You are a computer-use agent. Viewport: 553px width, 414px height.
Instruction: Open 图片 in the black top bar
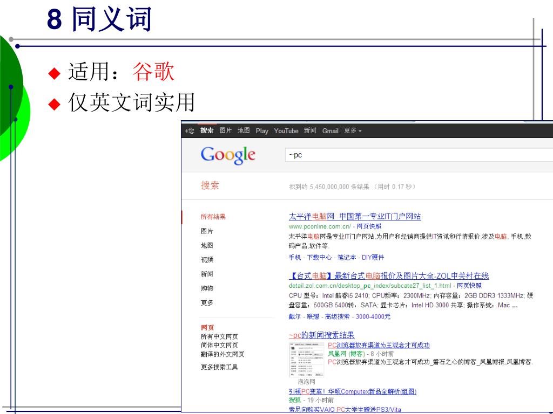[x=226, y=130]
